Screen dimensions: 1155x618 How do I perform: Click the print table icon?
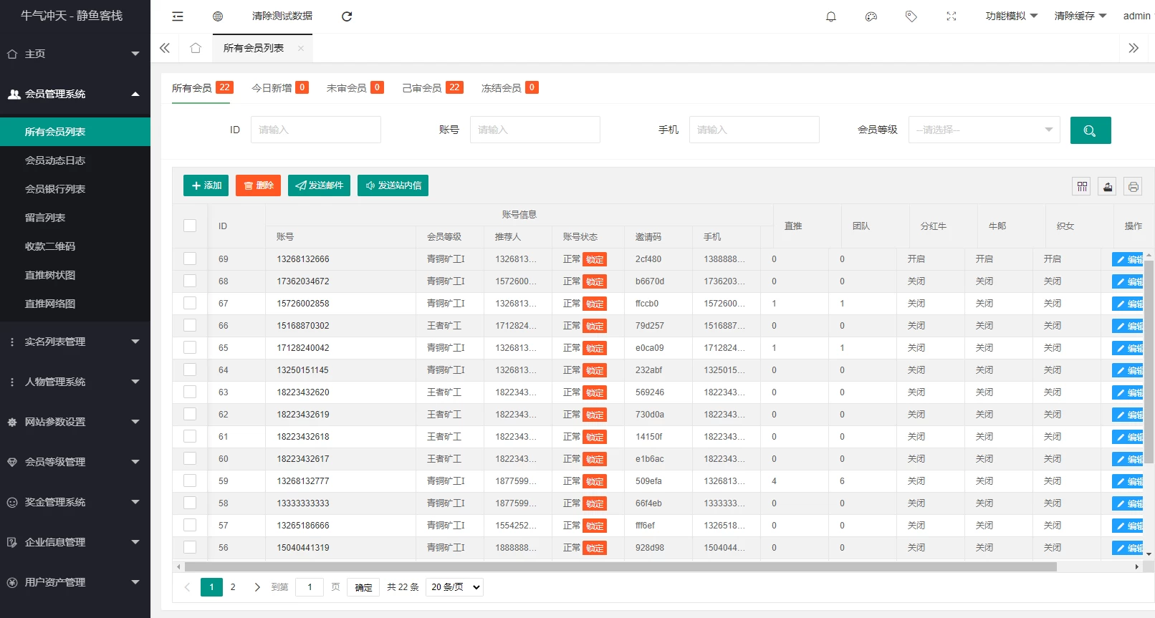[1133, 187]
